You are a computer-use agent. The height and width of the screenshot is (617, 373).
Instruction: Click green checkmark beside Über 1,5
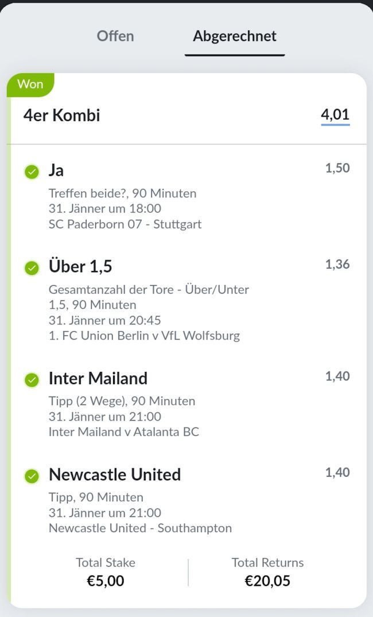click(x=32, y=267)
